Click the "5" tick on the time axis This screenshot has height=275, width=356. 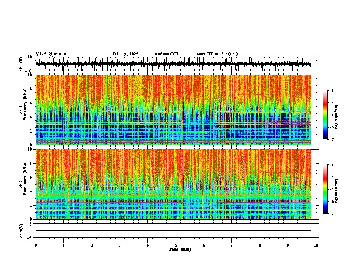tap(176, 245)
